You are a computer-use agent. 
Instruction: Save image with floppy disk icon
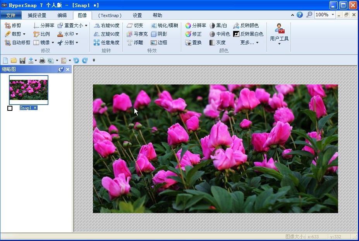tap(22, 60)
